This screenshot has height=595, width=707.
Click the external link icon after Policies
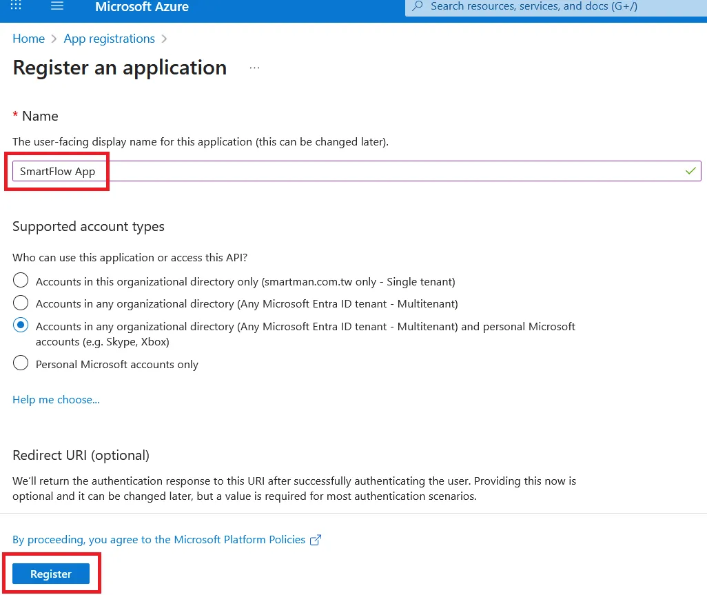pos(316,540)
